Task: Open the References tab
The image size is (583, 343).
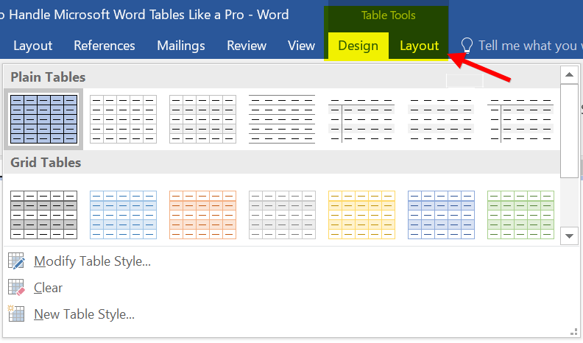Action: click(x=105, y=46)
